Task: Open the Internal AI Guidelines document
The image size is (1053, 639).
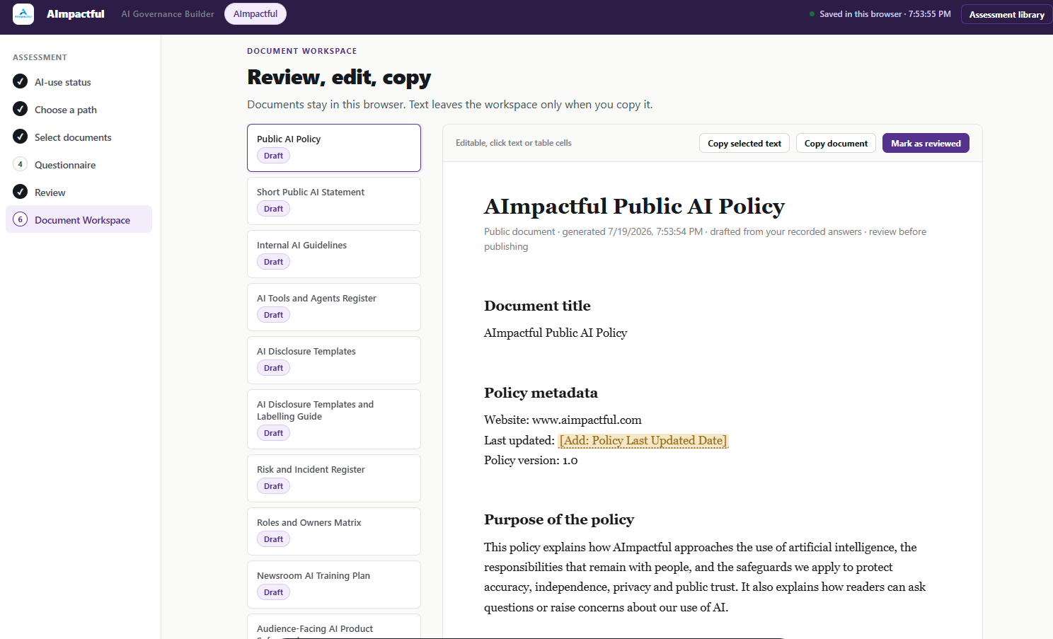Action: pos(334,254)
